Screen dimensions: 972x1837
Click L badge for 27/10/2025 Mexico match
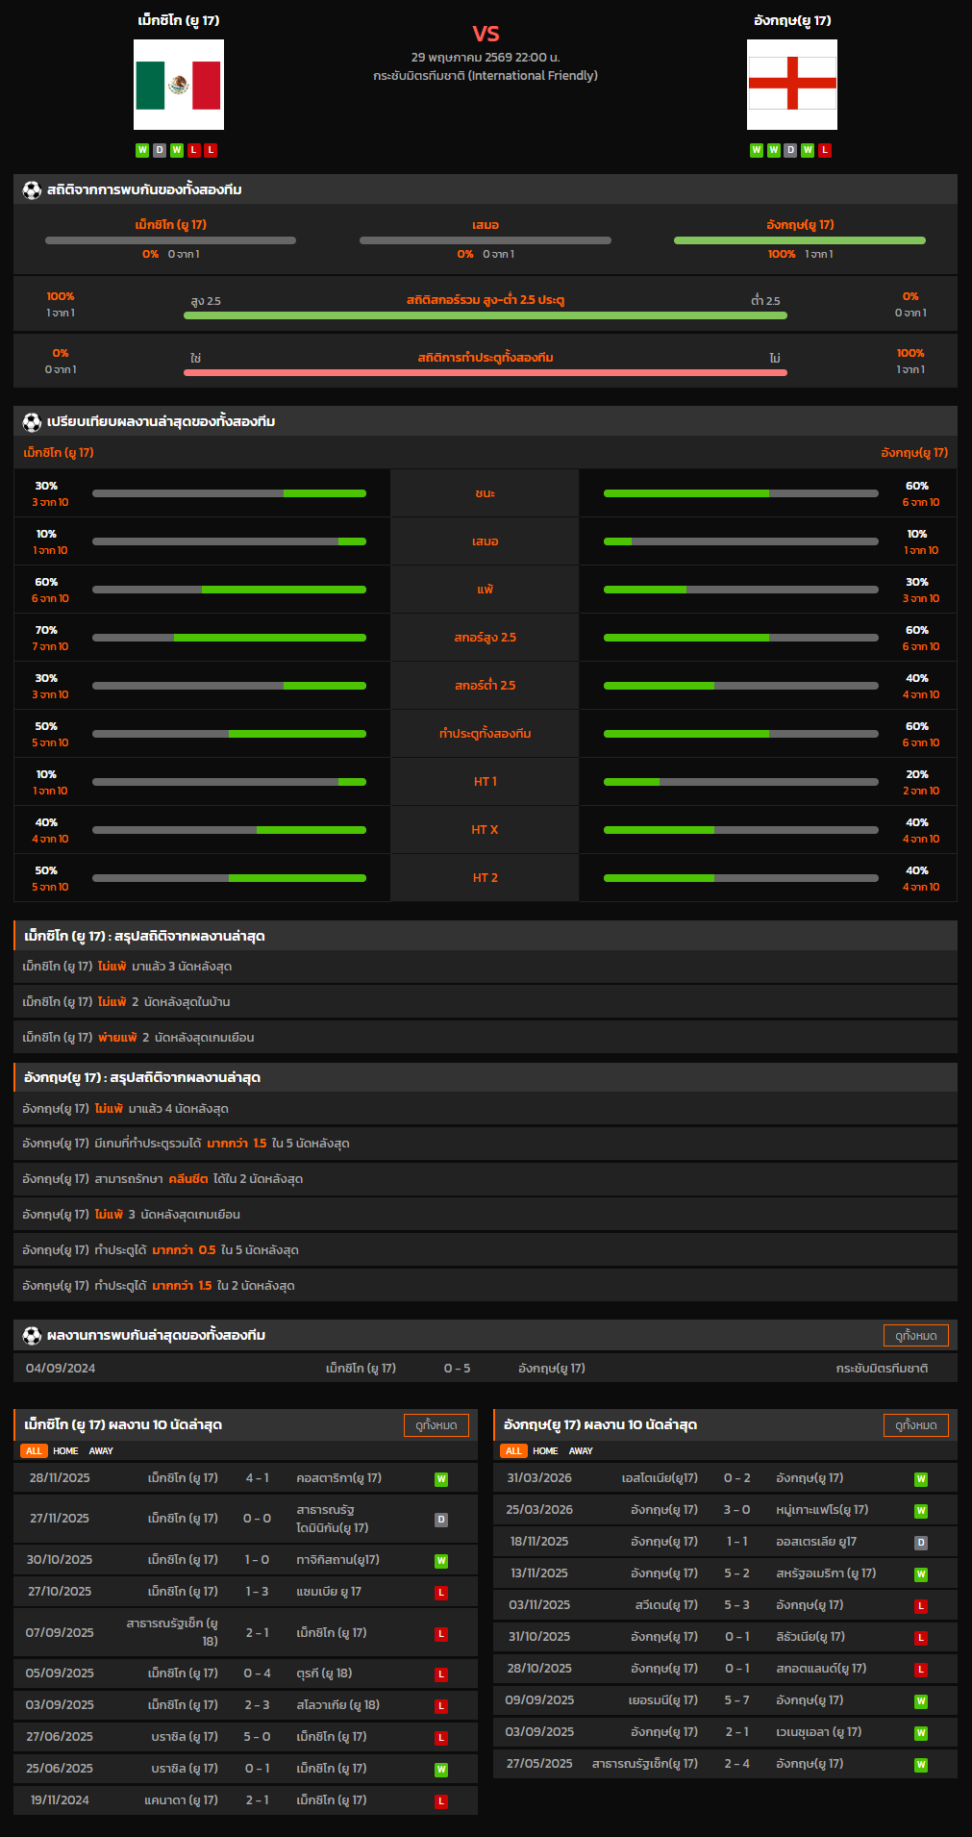[441, 1593]
